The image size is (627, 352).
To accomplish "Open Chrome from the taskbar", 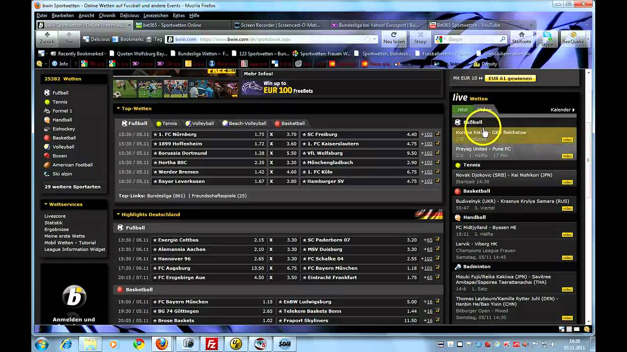I will coord(139,344).
